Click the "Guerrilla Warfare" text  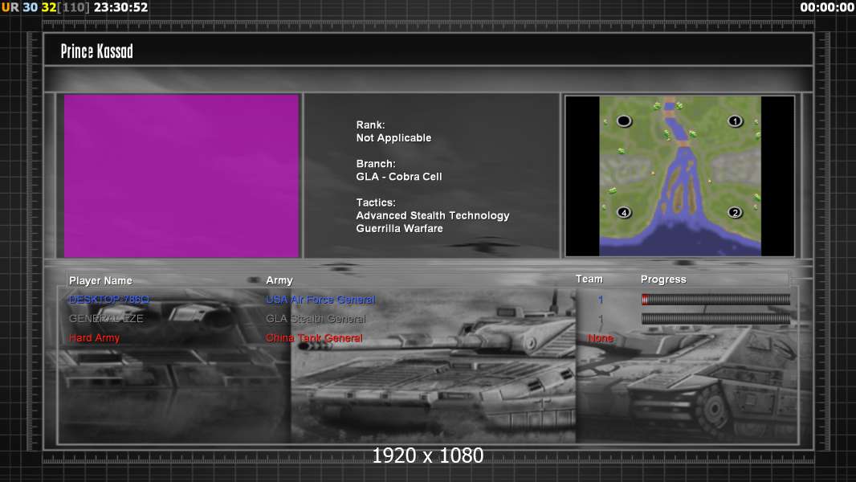click(x=400, y=229)
